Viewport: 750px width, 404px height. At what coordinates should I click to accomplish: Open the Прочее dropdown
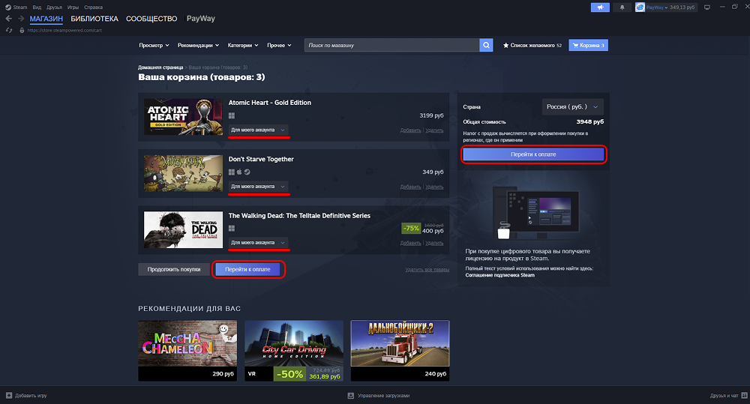pyautogui.click(x=279, y=46)
